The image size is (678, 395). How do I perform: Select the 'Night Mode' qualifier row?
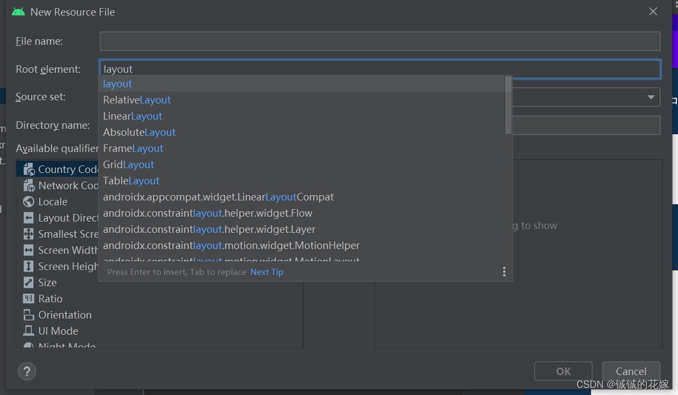tap(159, 344)
